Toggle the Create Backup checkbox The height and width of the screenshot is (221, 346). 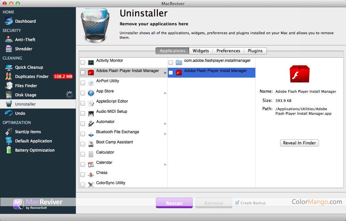[237, 203]
